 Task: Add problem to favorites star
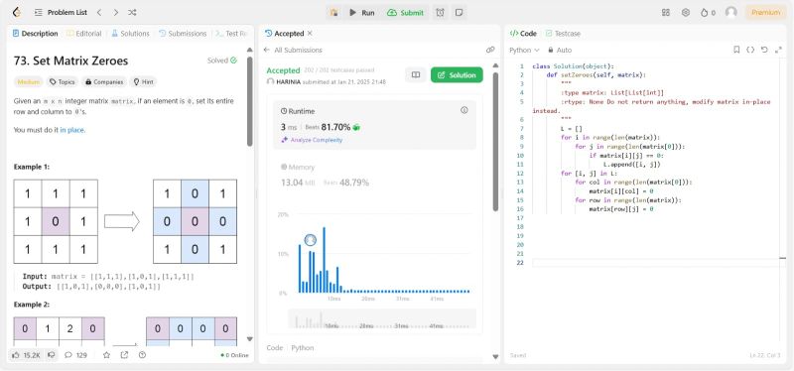coord(106,355)
